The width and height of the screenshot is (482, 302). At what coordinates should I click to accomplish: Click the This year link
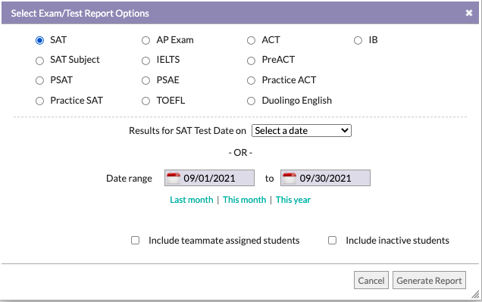pos(293,200)
